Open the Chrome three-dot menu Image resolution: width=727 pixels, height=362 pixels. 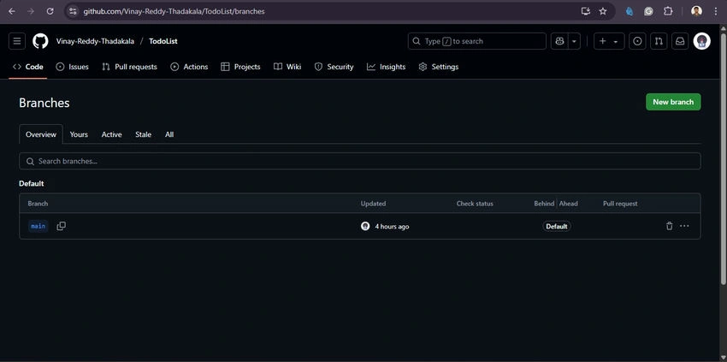pyautogui.click(x=716, y=11)
